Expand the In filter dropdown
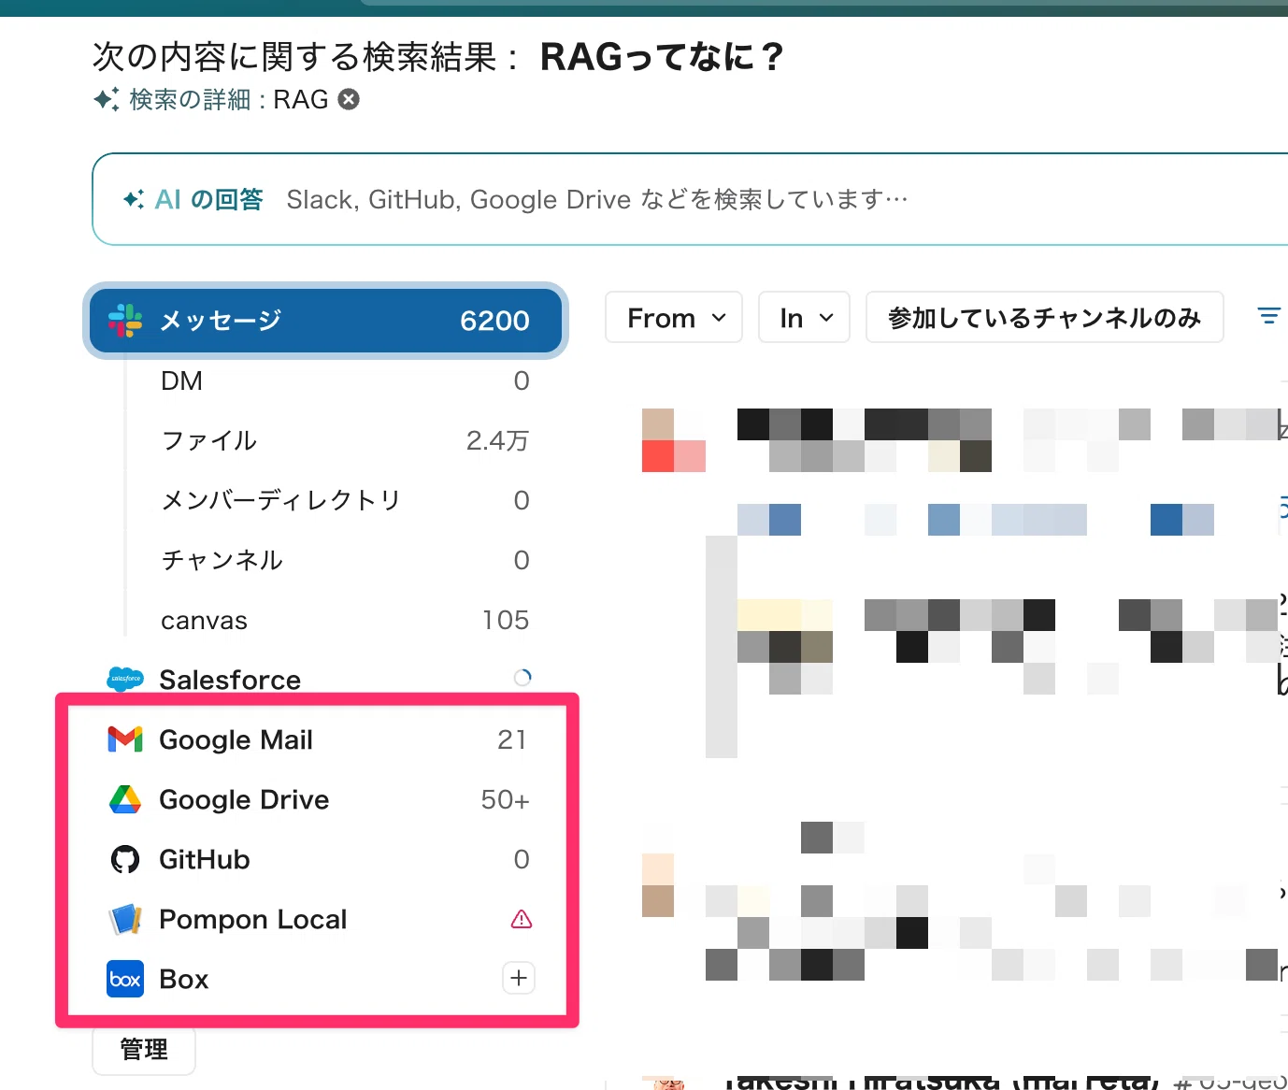1288x1090 pixels. coord(804,318)
